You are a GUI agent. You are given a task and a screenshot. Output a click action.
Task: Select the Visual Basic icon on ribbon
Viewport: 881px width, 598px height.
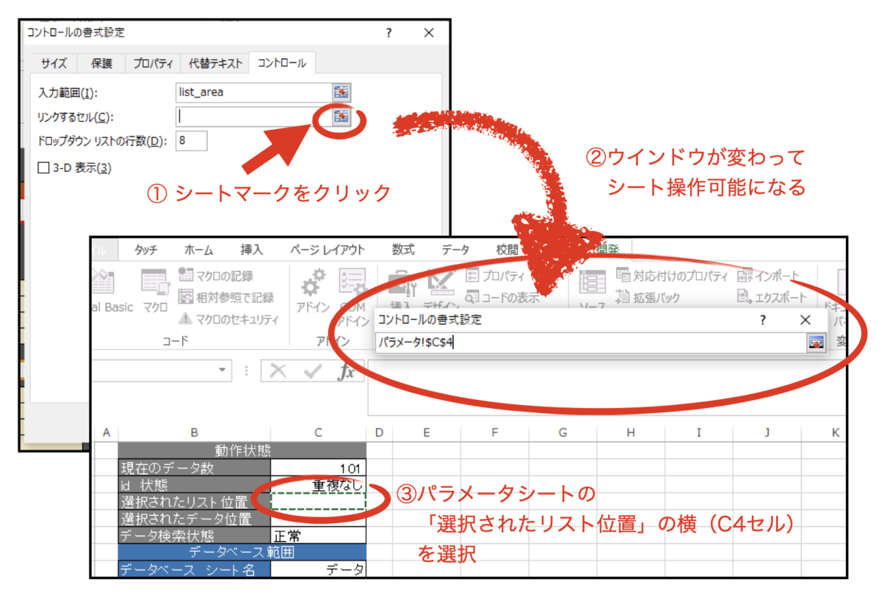(x=103, y=286)
